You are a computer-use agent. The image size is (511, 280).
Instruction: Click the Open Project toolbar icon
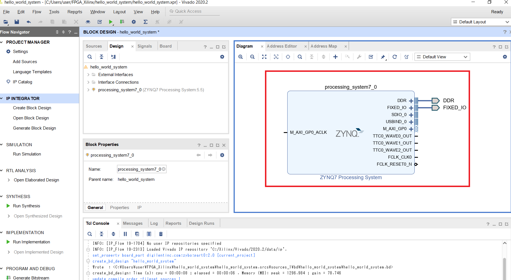pos(6,22)
